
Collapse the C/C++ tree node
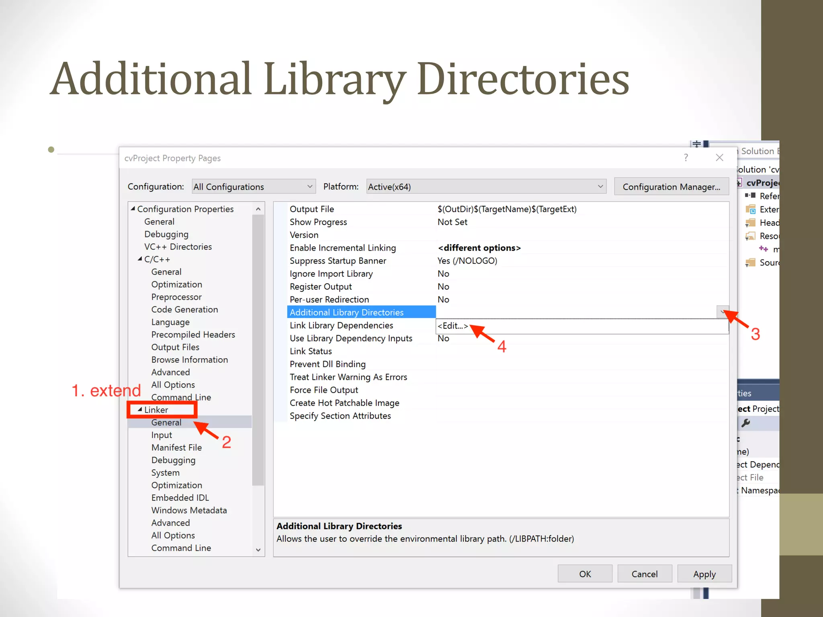point(140,259)
